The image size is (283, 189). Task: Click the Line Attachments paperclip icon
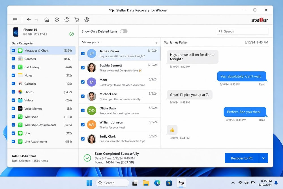coord(20,141)
